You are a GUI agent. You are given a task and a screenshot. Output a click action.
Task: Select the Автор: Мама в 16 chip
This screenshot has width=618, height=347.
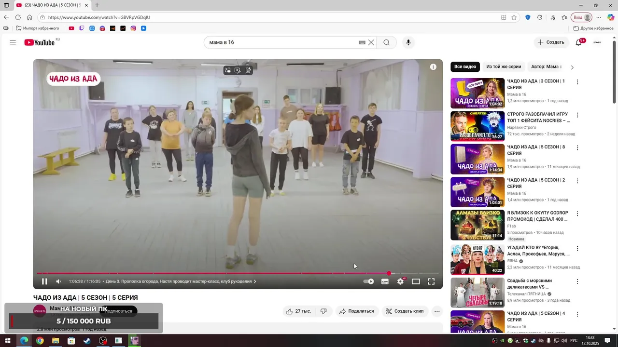pyautogui.click(x=546, y=67)
